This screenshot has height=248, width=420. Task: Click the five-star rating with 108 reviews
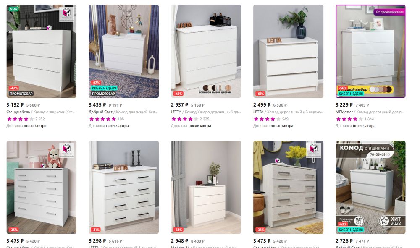click(x=106, y=119)
